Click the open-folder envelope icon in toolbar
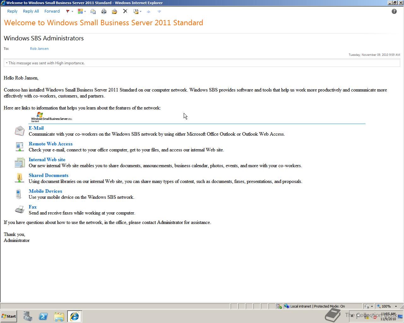This screenshot has height=323, width=404. (114, 11)
